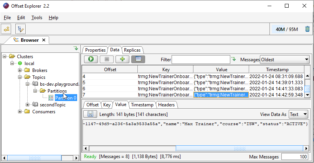Click the value text scroll right arrow

click(306, 148)
